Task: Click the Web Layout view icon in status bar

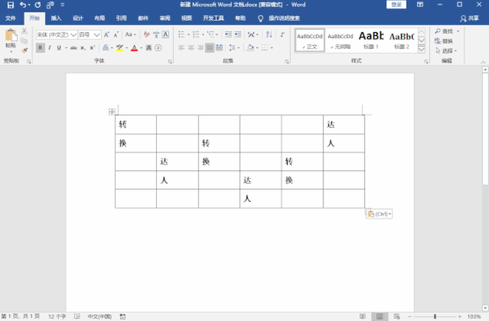Action: [397, 317]
